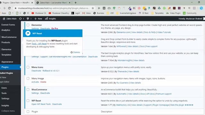Open the Video Plugin bookmark

pos(173,13)
